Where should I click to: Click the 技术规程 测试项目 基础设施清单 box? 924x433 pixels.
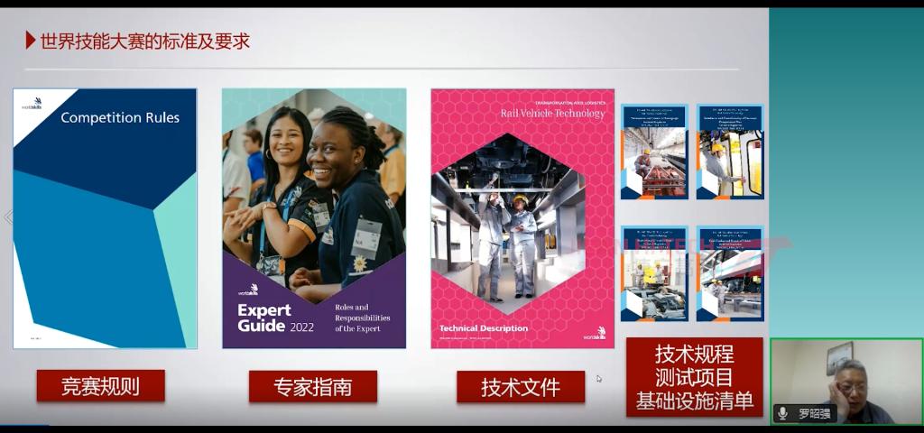[694, 377]
